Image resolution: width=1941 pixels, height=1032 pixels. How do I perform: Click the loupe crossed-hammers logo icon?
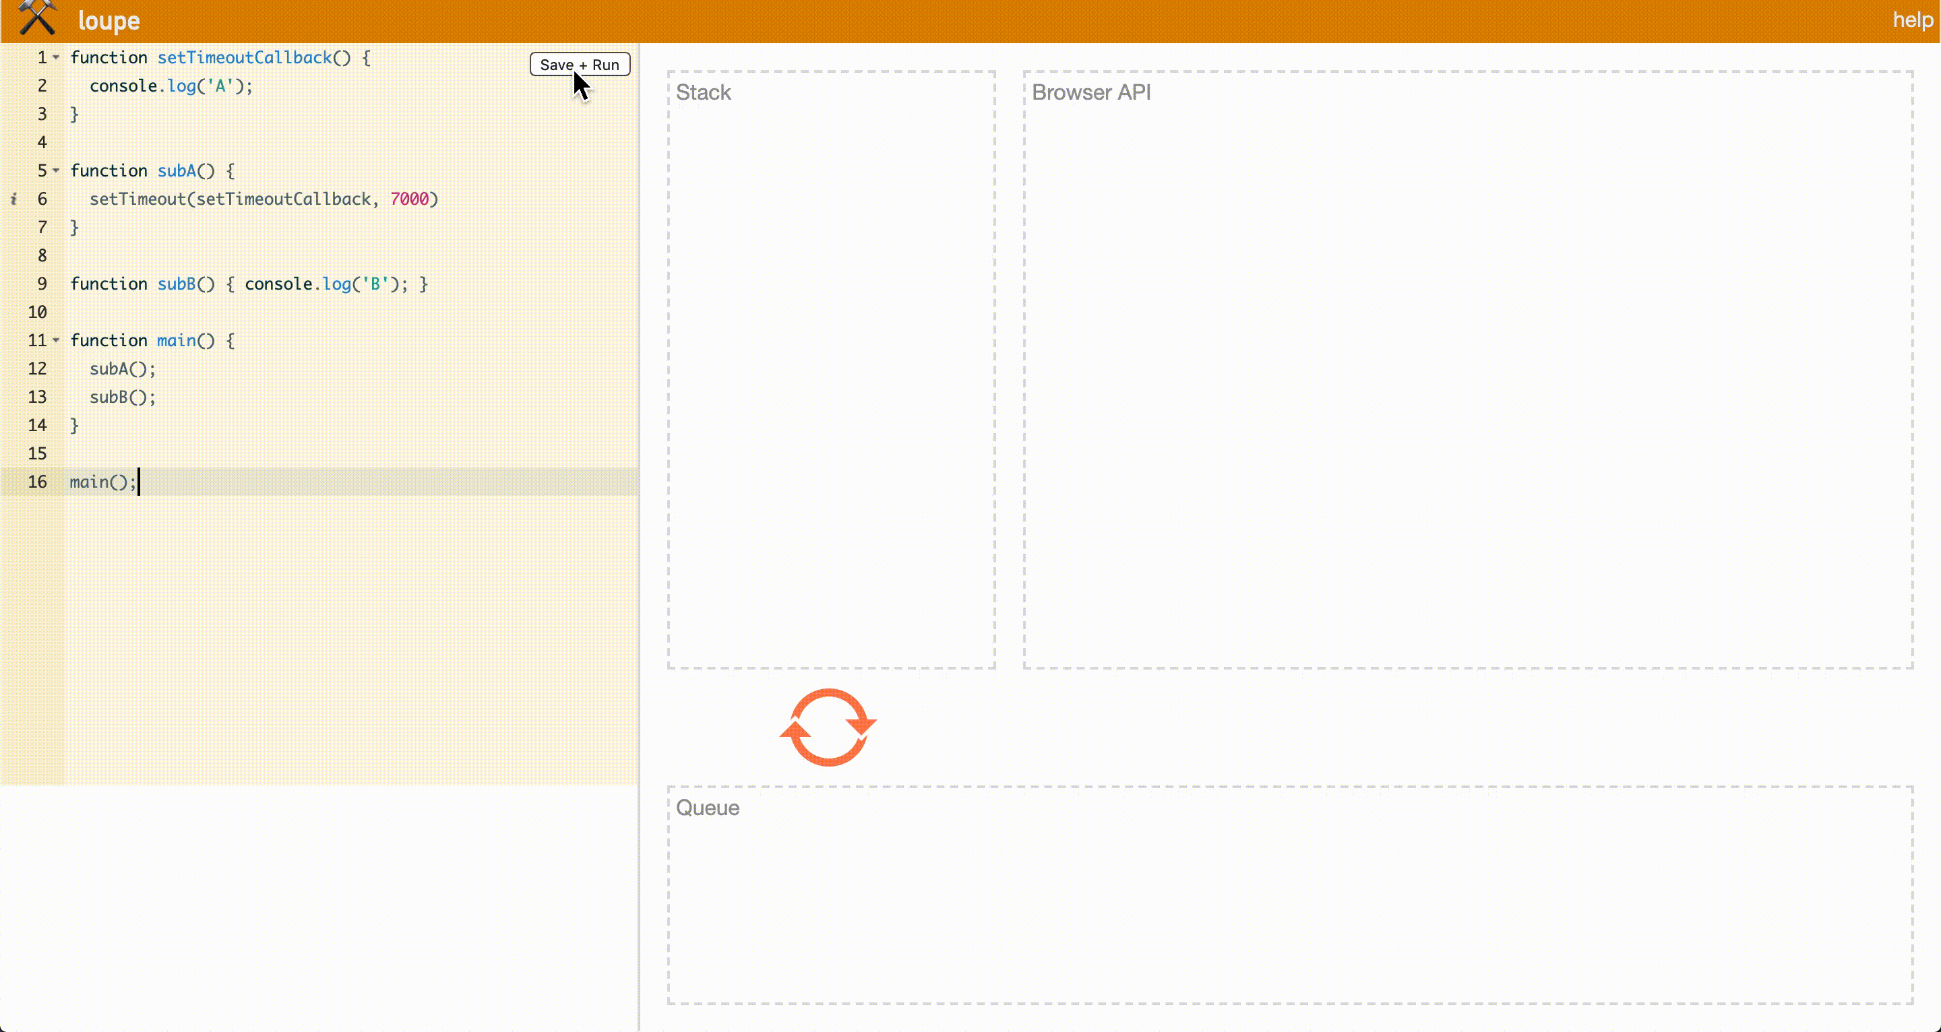point(37,18)
